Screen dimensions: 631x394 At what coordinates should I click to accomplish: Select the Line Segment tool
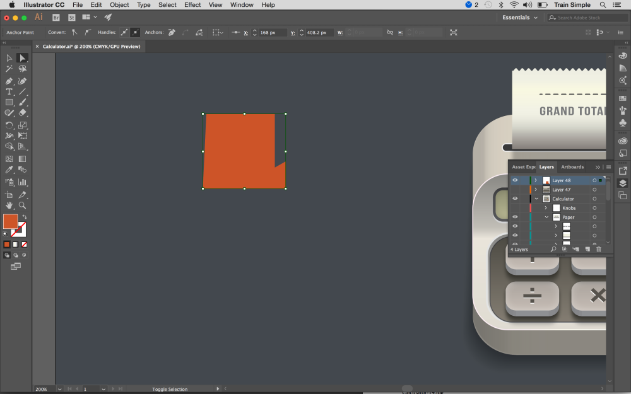click(23, 91)
